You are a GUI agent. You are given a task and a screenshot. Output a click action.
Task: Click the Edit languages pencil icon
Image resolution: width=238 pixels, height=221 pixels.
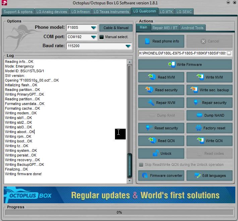(x=198, y=176)
